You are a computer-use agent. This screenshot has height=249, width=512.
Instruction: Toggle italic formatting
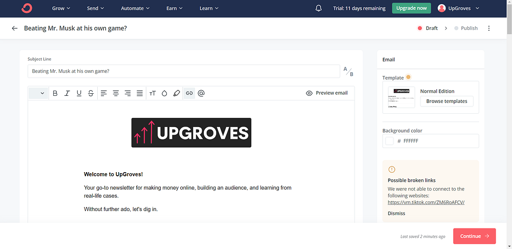point(67,93)
